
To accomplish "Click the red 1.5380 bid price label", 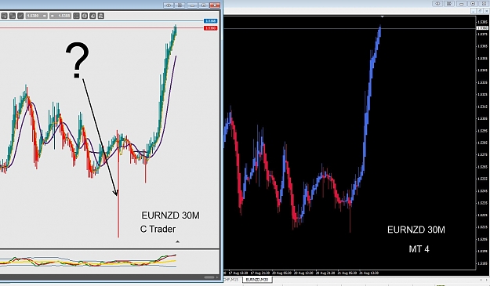I will tap(210, 28).
